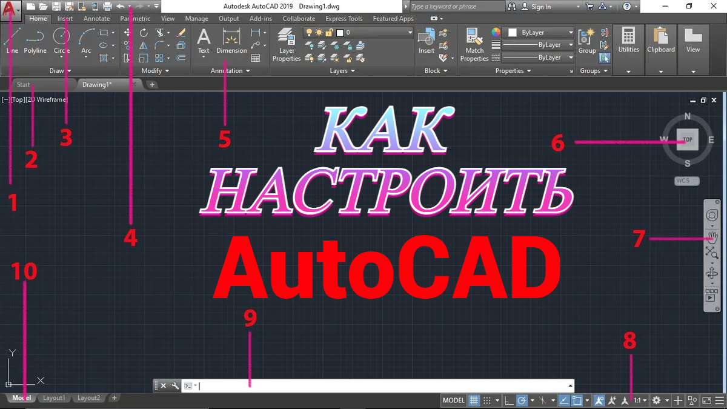Switch to the Insert ribbon tab

pos(65,19)
